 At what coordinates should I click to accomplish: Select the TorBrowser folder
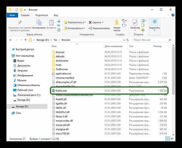(x=60, y=69)
